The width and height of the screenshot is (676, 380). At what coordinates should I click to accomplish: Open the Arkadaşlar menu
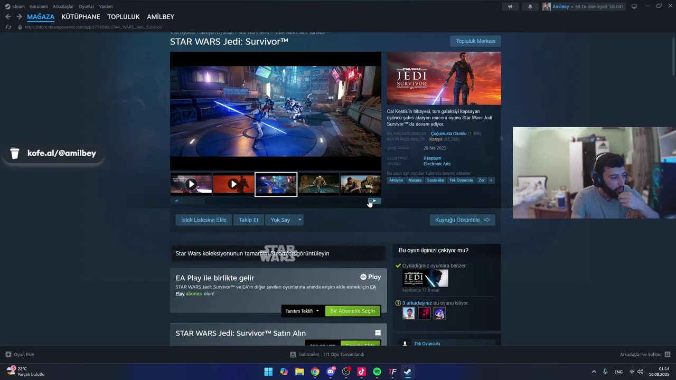click(63, 6)
